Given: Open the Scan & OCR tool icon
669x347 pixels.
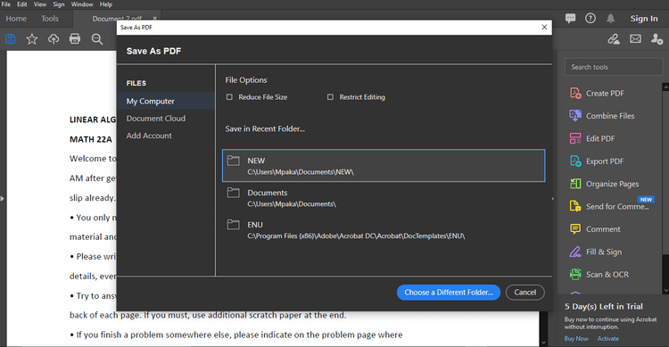Looking at the screenshot, I should click(575, 274).
